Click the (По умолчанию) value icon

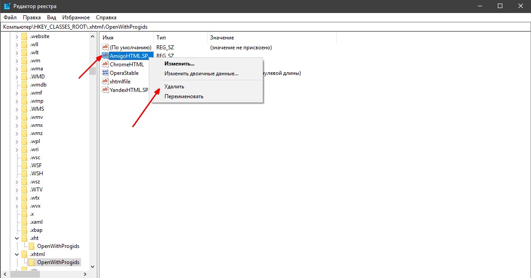105,47
